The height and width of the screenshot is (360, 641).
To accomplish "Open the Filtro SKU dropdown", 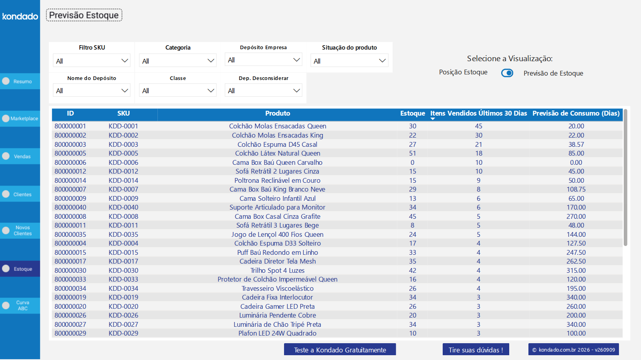I will [x=92, y=61].
